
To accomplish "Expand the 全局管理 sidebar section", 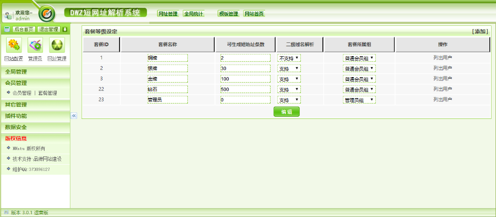I will point(35,72).
